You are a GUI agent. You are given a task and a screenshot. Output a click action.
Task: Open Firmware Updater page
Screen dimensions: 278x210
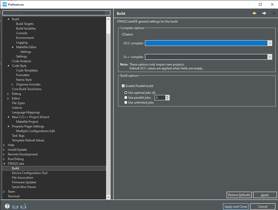(x=24, y=182)
